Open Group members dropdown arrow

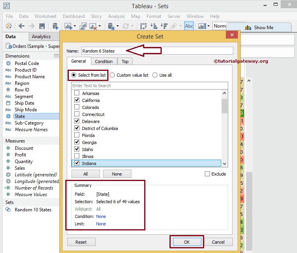pos(180,26)
